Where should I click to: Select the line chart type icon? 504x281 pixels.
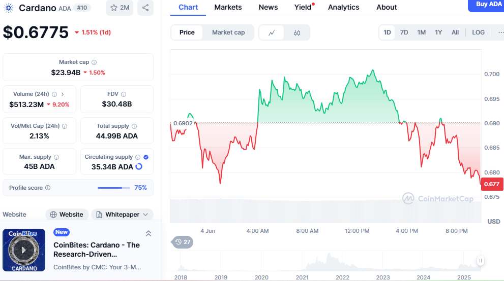pos(272,32)
